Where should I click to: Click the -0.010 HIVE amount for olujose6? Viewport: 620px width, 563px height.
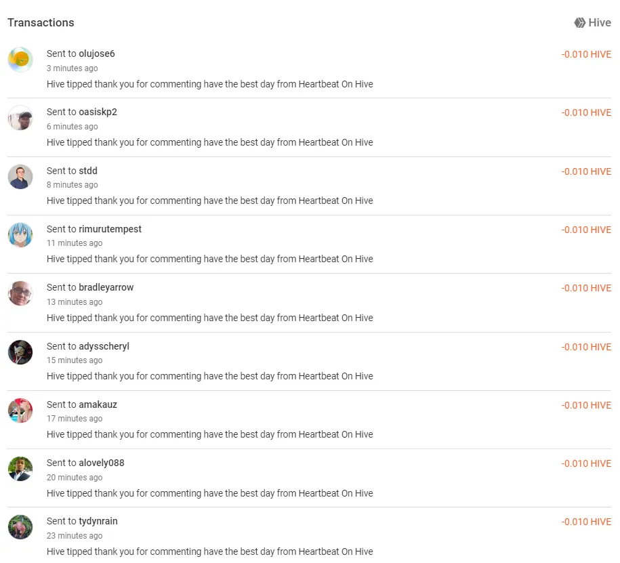(x=586, y=54)
